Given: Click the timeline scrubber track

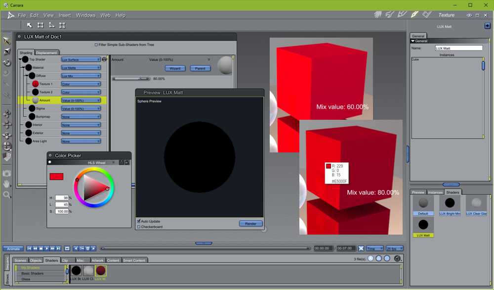Looking at the screenshot, I should [205, 248].
